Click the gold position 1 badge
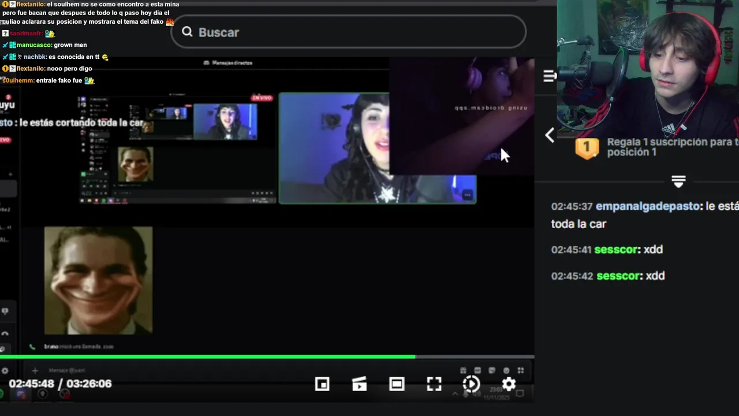The height and width of the screenshot is (416, 739). 587,148
